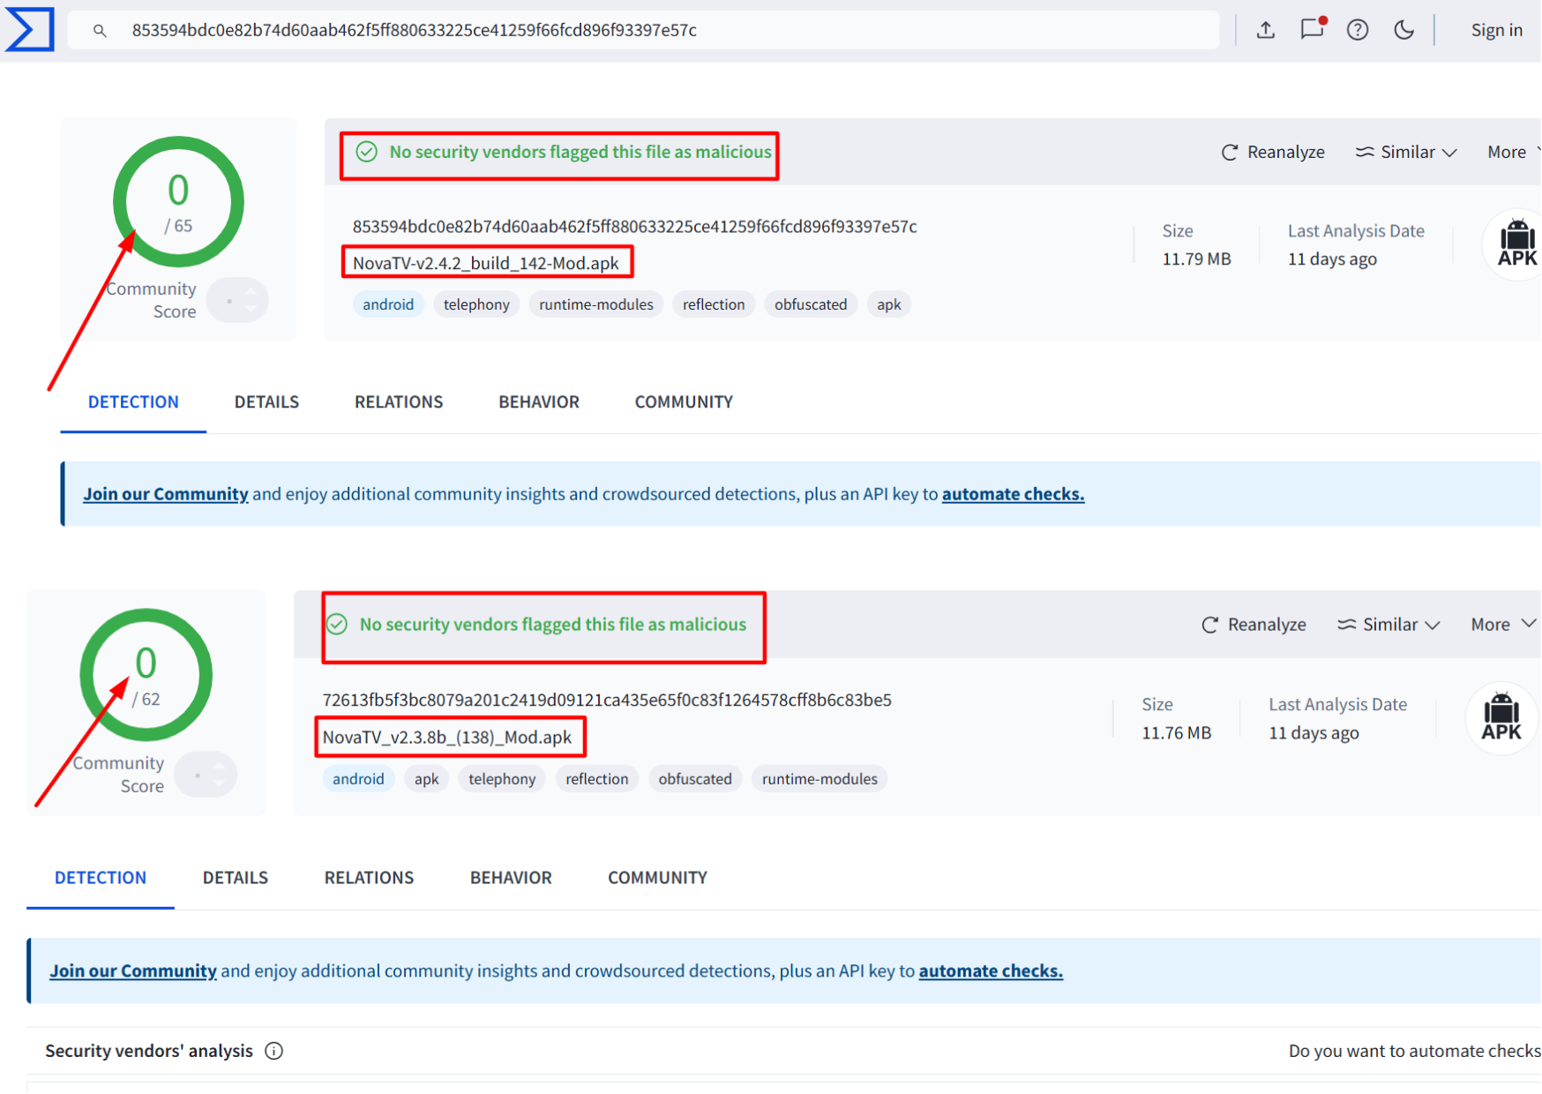Open the upload file icon
The width and height of the screenshot is (1542, 1094).
1266,30
